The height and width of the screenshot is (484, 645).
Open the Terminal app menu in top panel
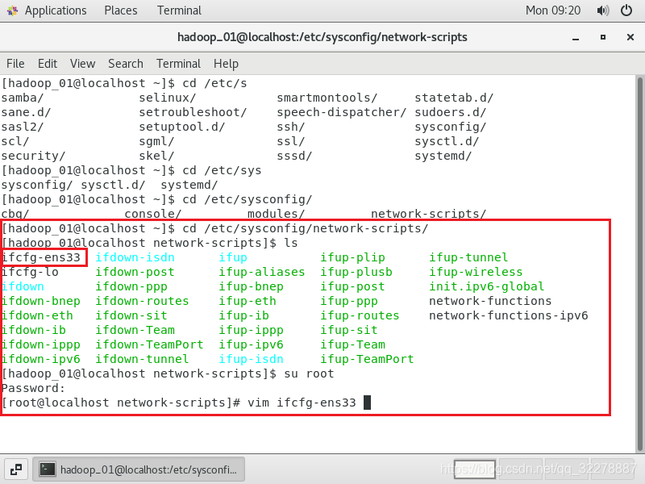point(179,10)
